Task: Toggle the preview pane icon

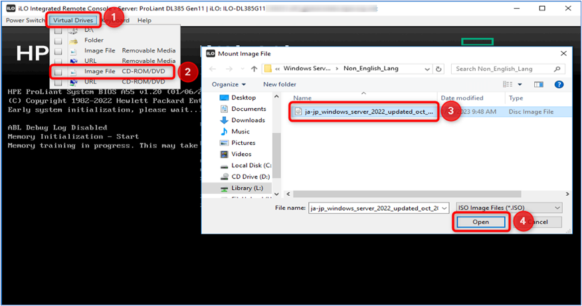Action: pos(540,84)
